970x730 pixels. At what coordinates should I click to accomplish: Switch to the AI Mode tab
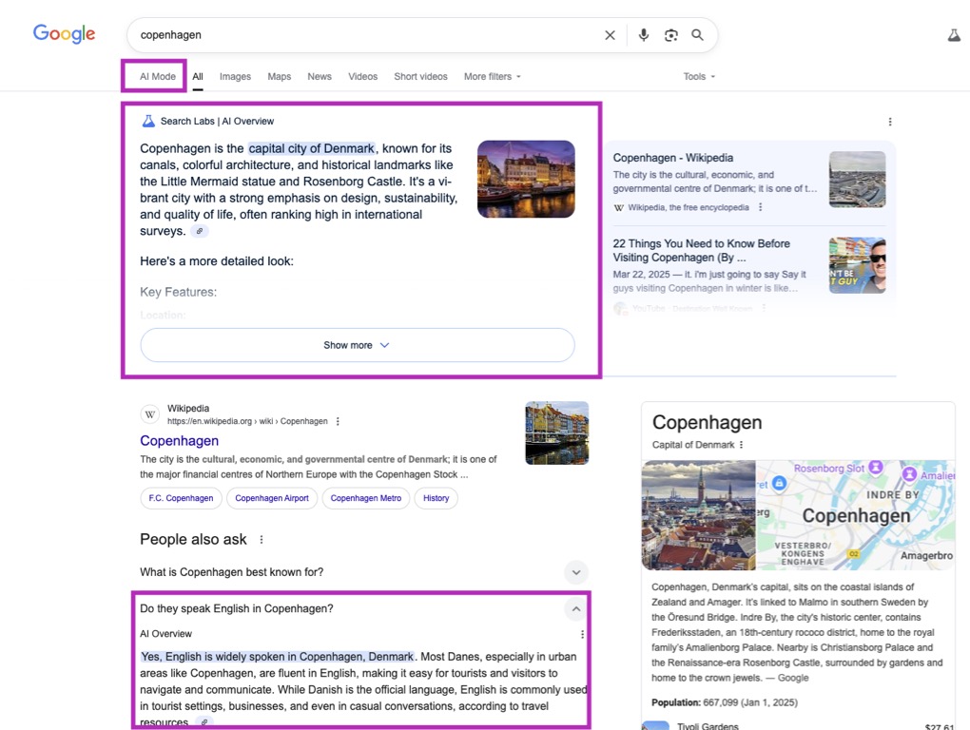coord(158,77)
